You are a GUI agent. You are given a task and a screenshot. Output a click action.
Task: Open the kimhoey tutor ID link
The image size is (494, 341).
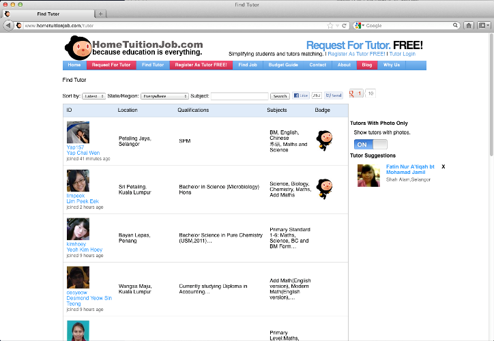point(76,244)
